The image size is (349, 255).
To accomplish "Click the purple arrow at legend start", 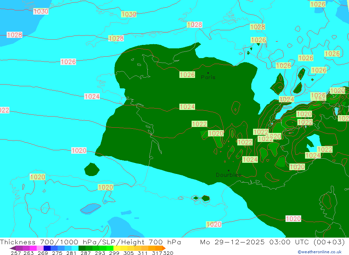I will tap(13, 248).
